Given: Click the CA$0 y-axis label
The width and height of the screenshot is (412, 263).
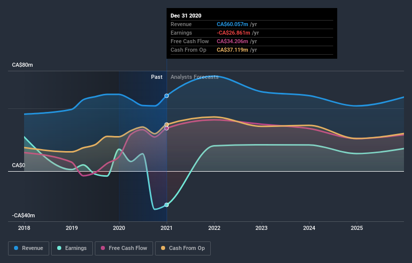Looking at the screenshot, I should [19, 165].
